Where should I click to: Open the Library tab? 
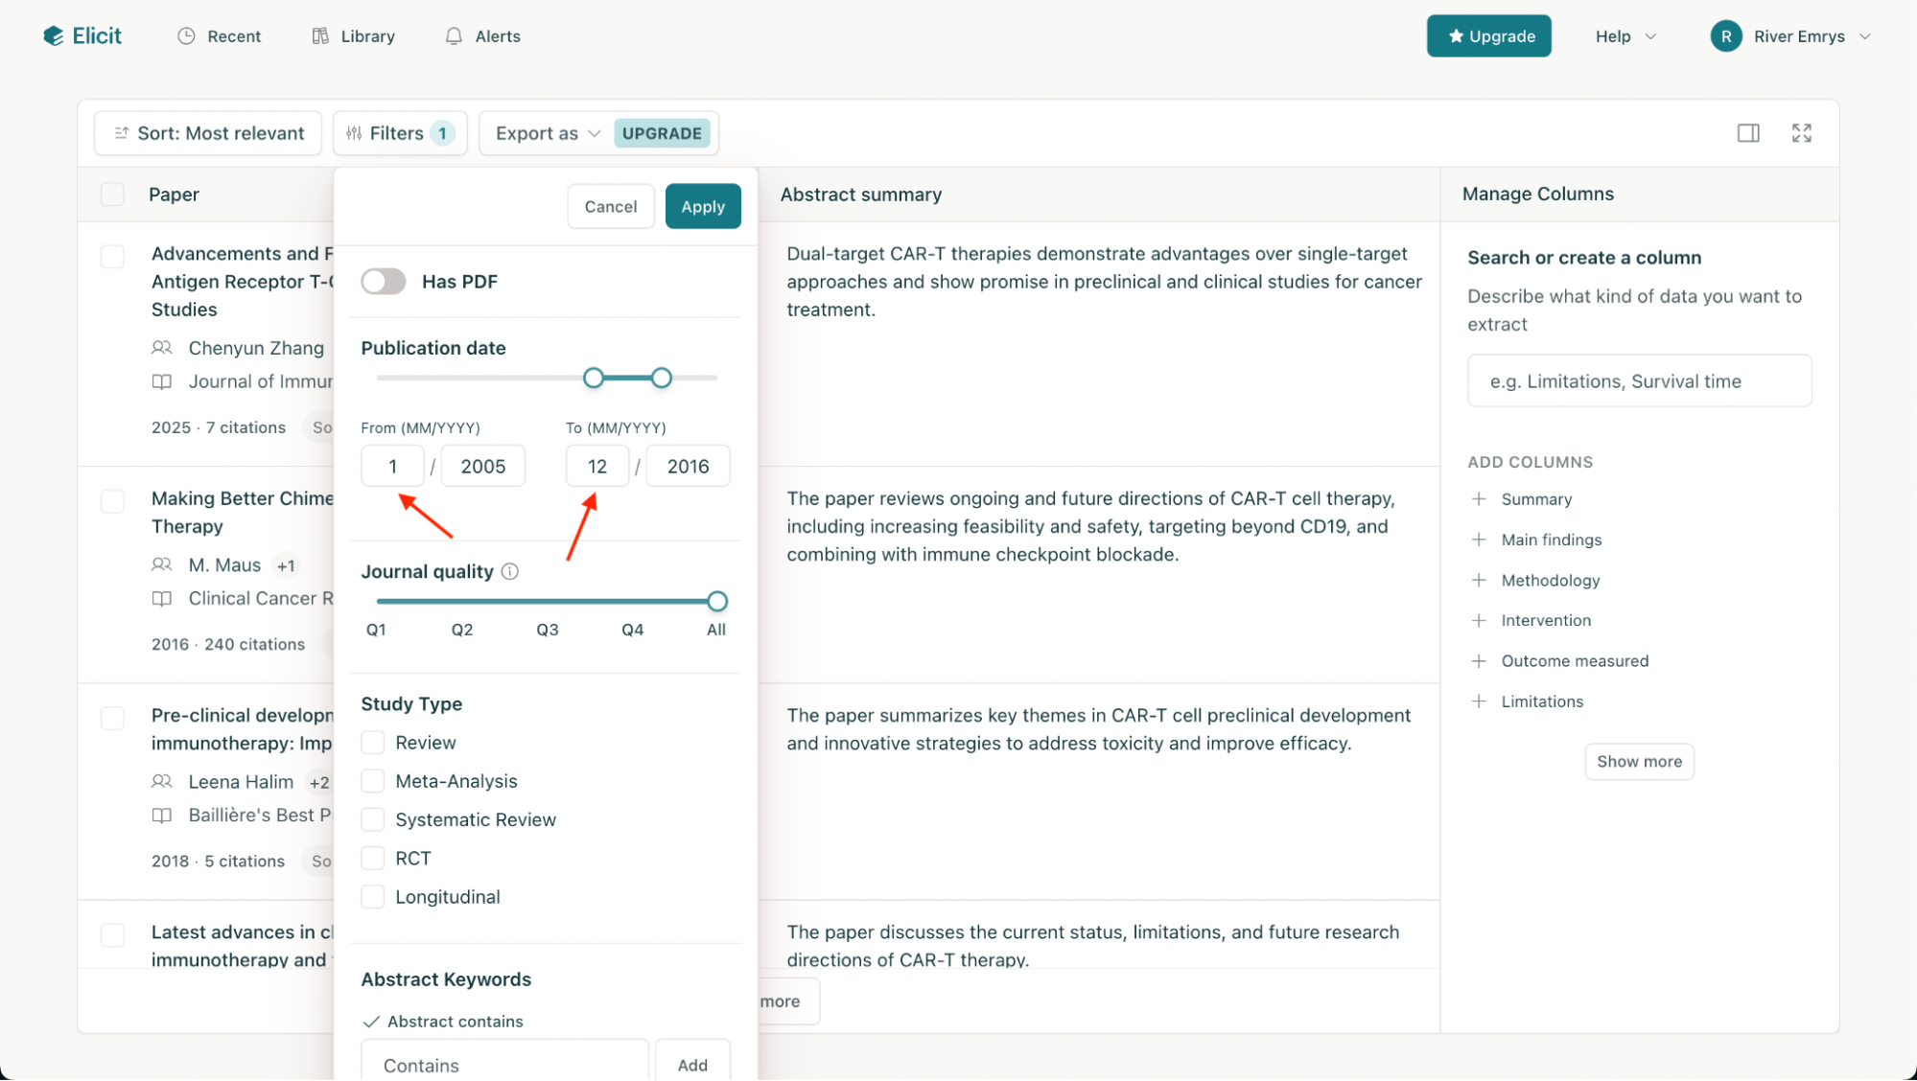(x=354, y=36)
